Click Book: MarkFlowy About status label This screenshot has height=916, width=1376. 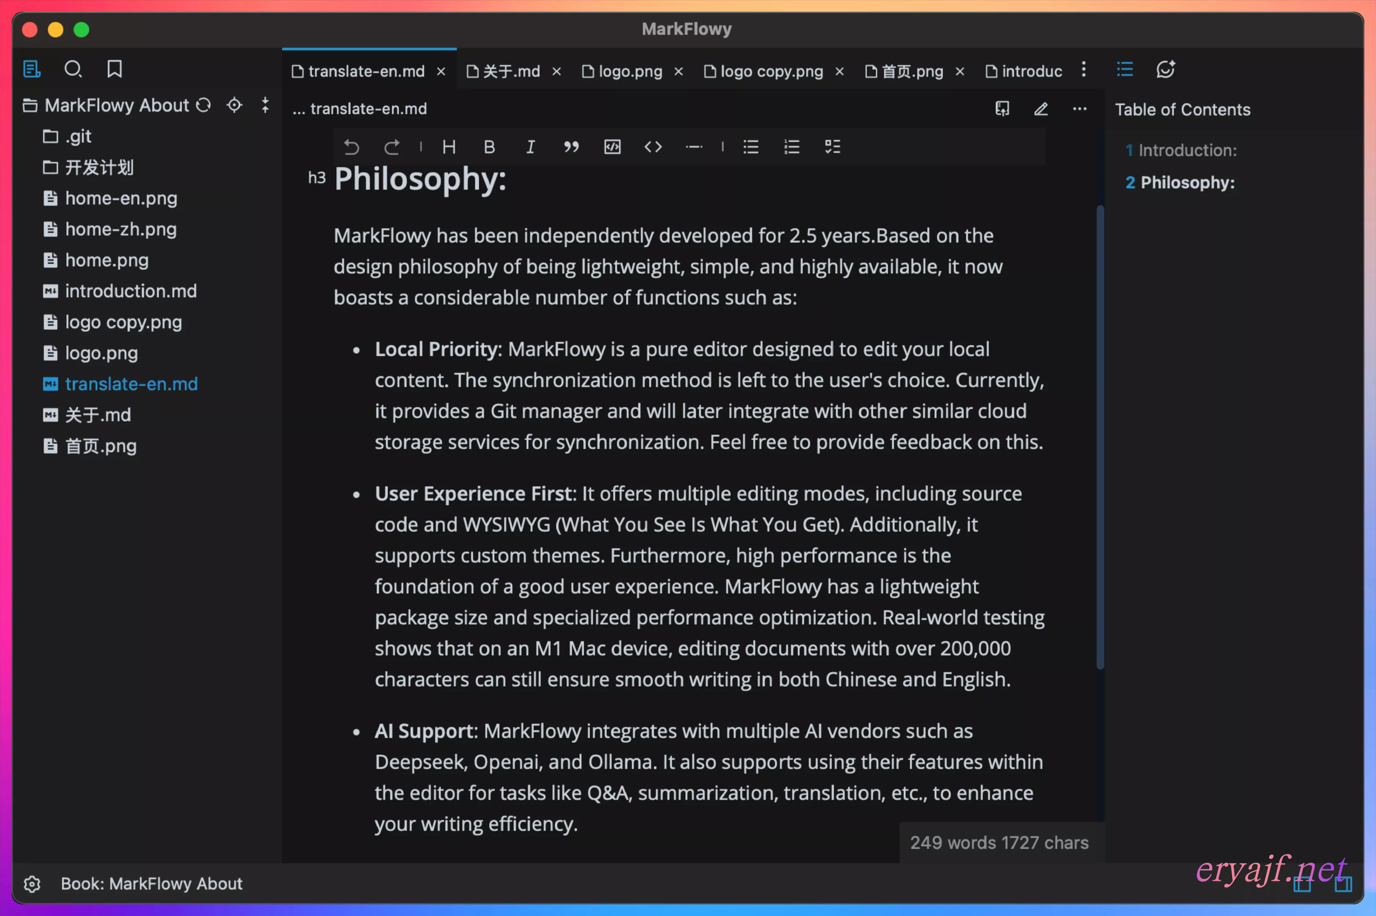pos(151,884)
